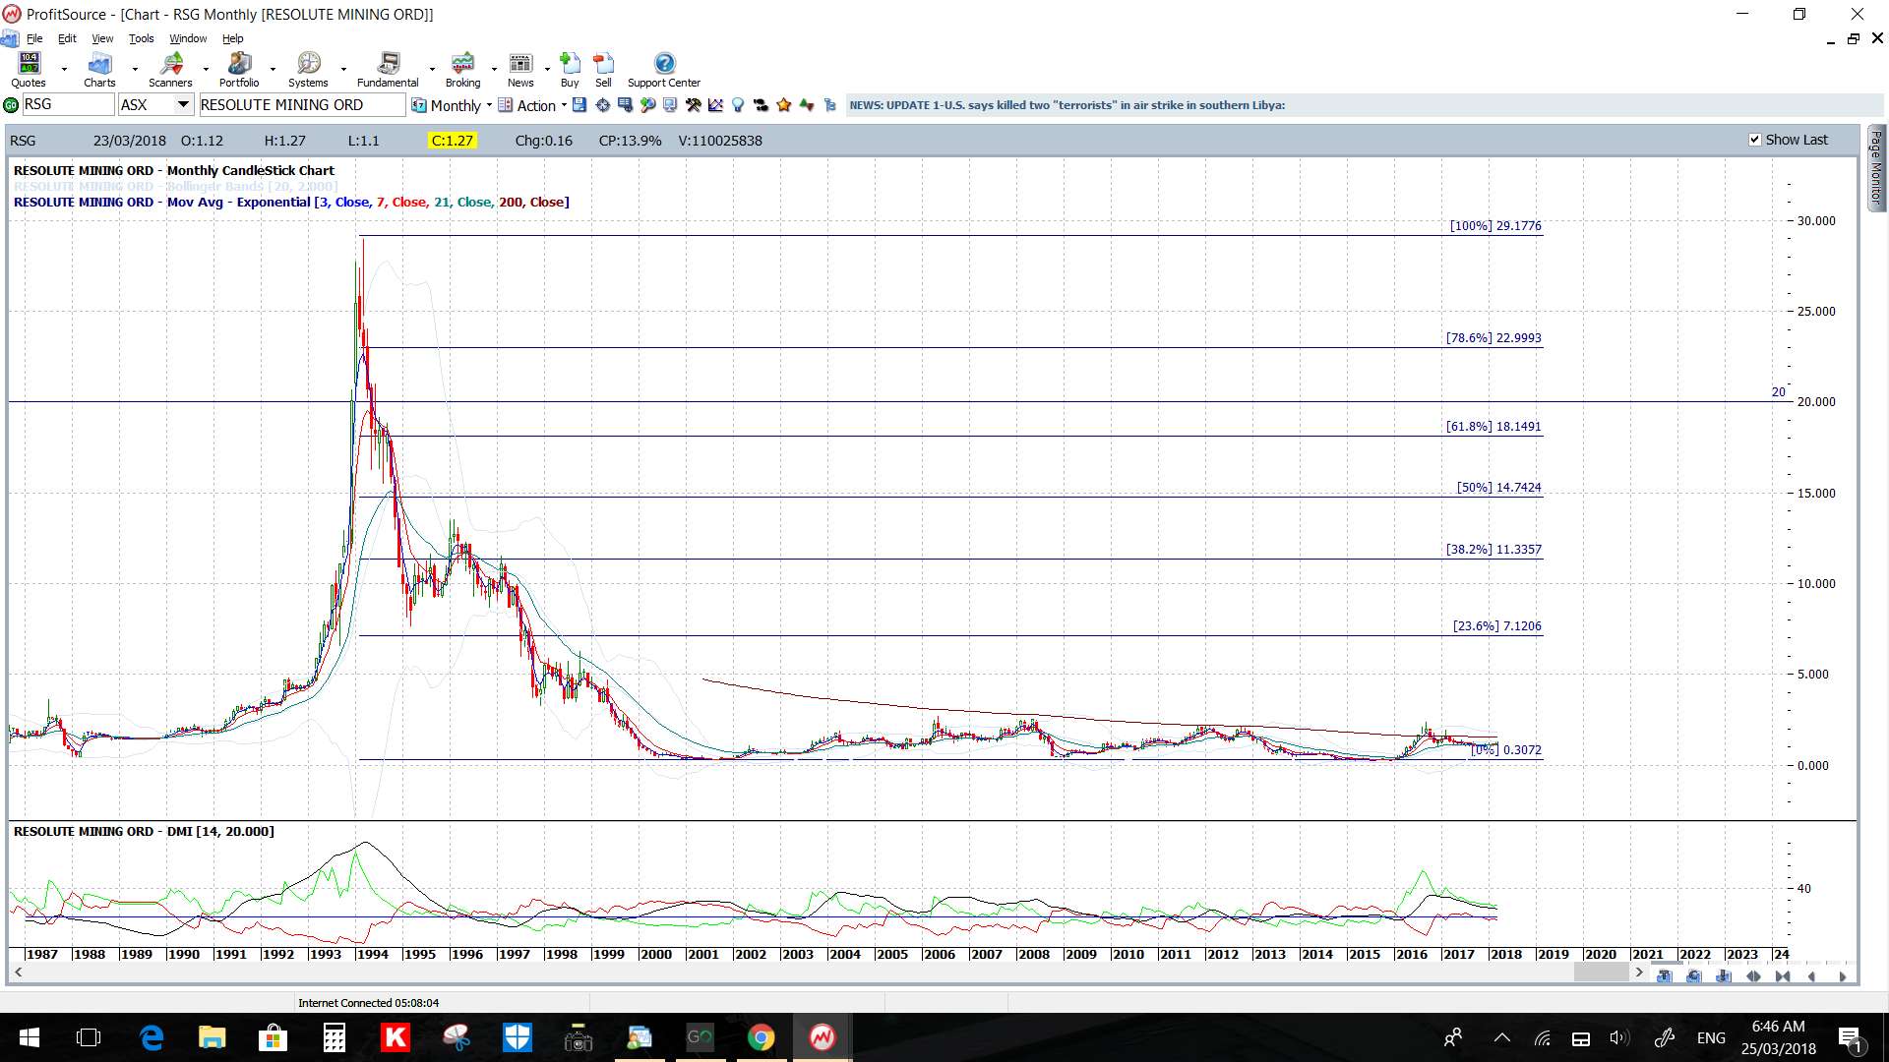Open the View menu
Viewport: 1889px width, 1062px height.
click(x=102, y=38)
